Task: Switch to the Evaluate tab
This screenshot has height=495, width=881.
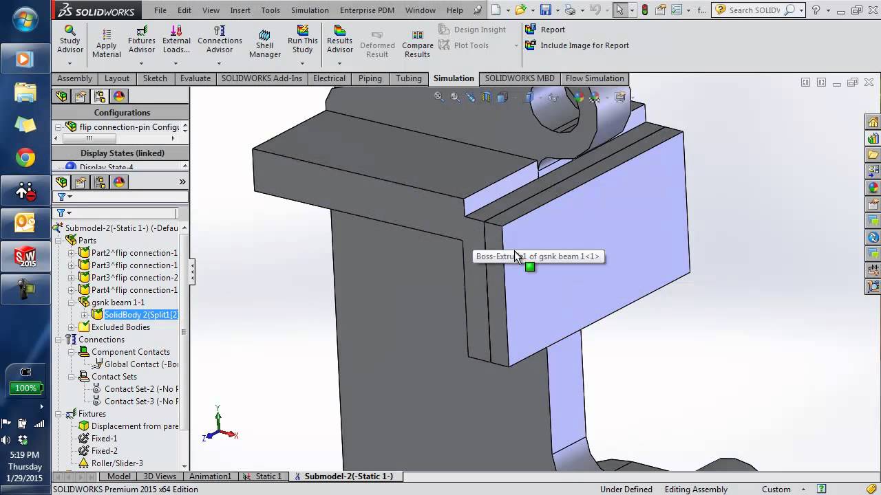Action: tap(195, 78)
